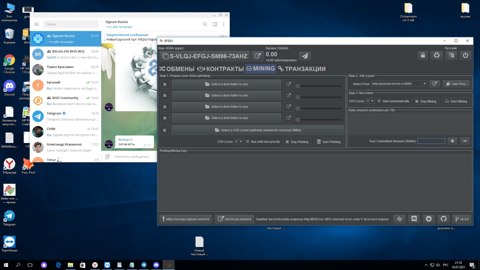Click the fourth disk row plot slider
This screenshot has height=270, width=480.
pyautogui.click(x=318, y=120)
